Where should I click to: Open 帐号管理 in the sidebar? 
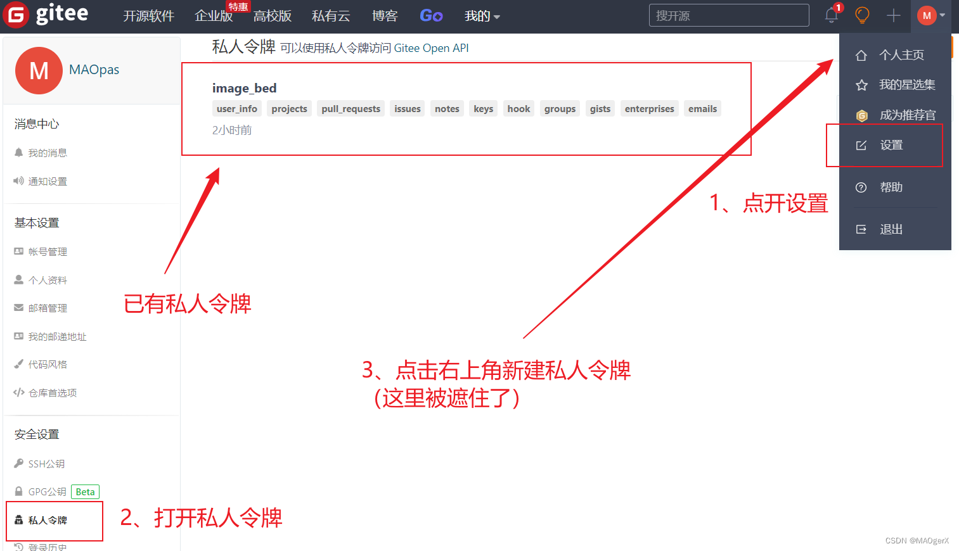48,251
